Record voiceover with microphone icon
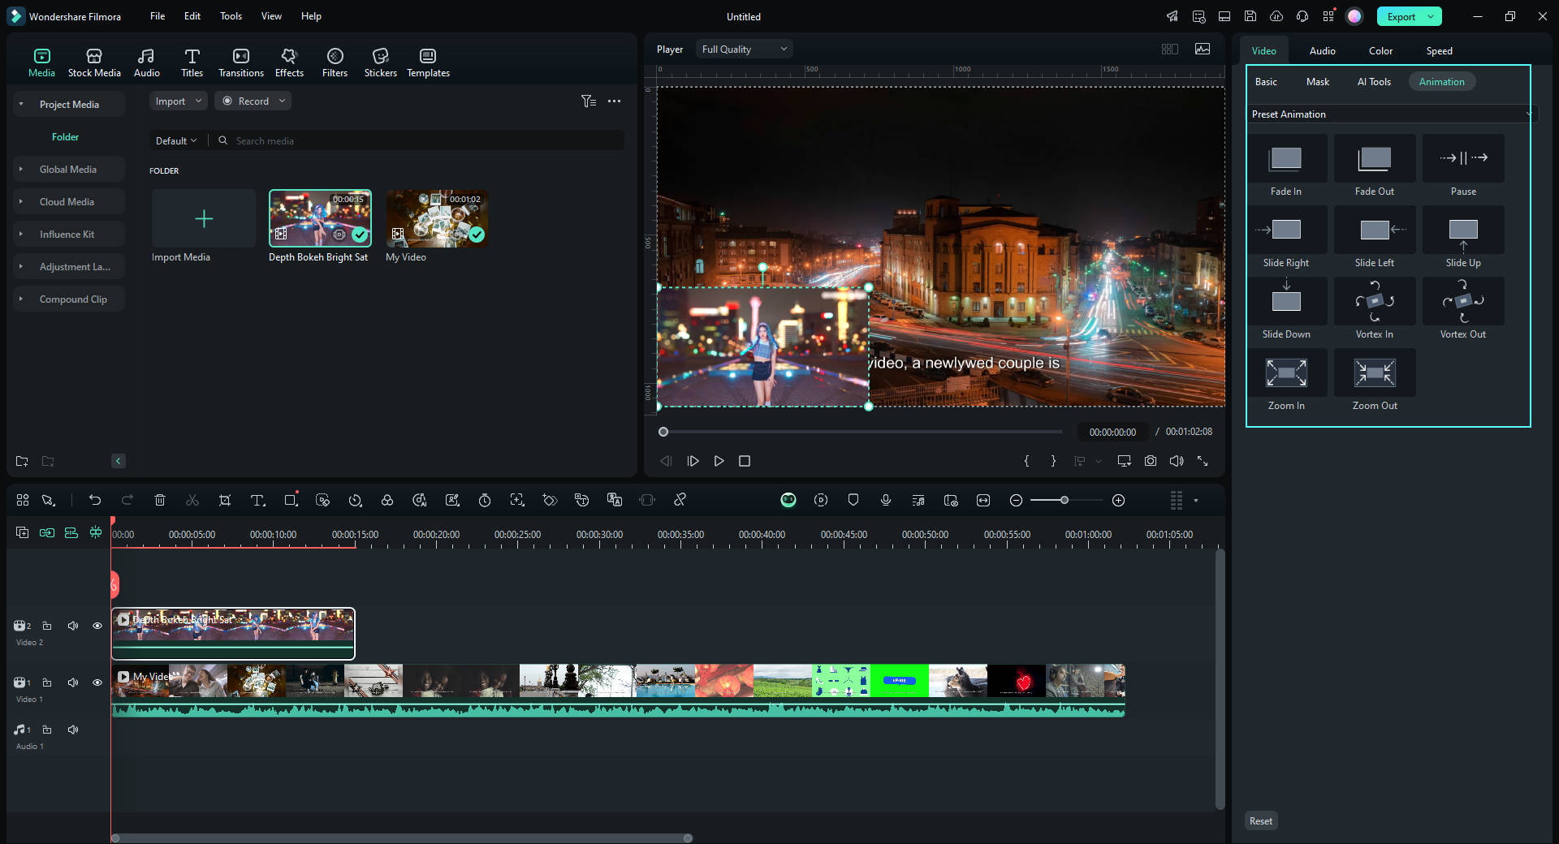This screenshot has height=844, width=1559. coord(886,501)
